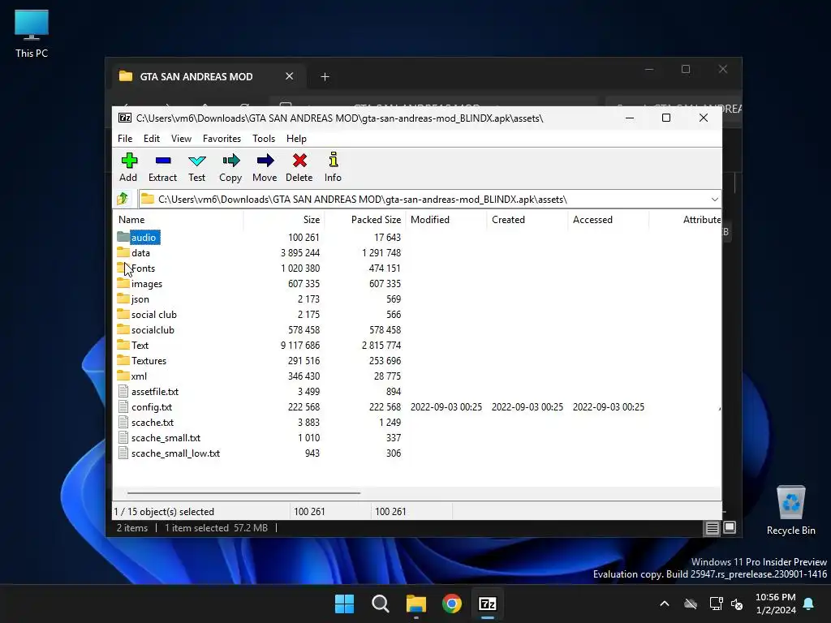Select the This PC desktop icon
Viewport: 831px width, 623px height.
(32, 33)
